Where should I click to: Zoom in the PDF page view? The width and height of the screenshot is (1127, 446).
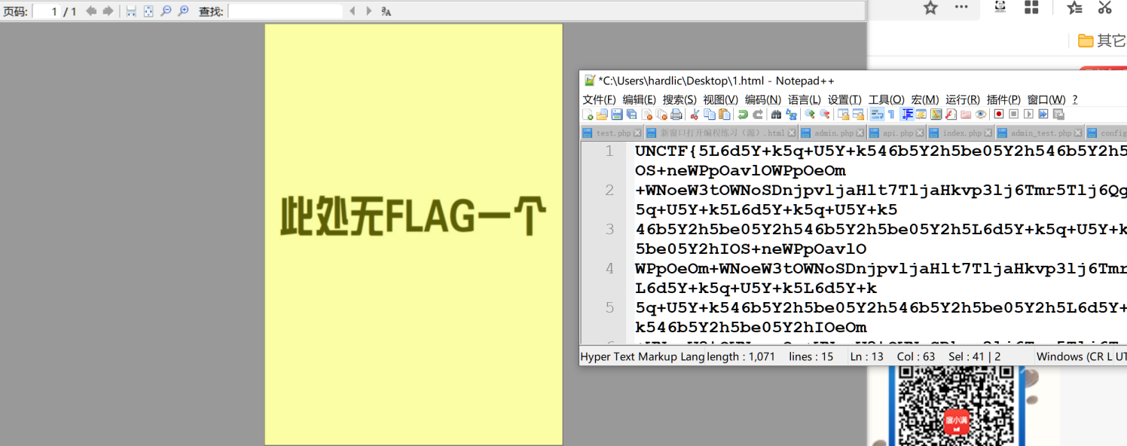pos(183,11)
